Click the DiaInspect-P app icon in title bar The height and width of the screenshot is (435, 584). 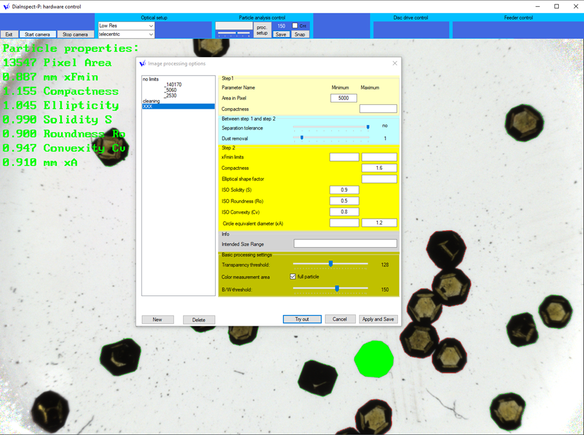(6, 6)
